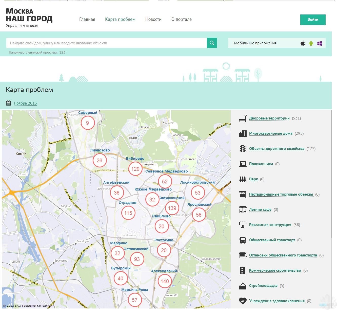
Task: Click the bus public transport icon
Action: pyautogui.click(x=243, y=240)
